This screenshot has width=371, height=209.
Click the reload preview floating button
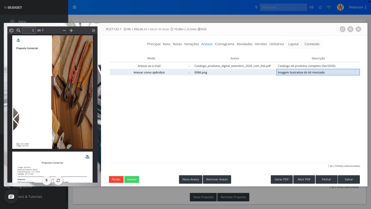click(58, 180)
